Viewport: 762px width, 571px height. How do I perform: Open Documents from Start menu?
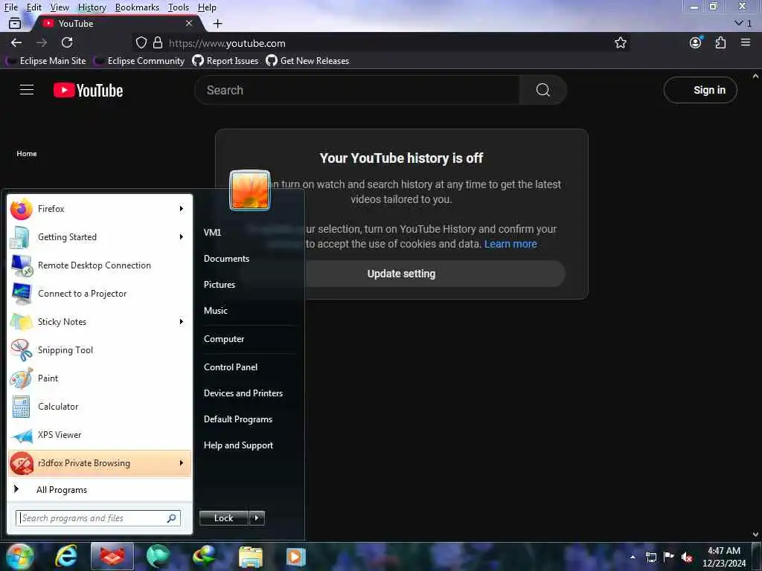(x=226, y=258)
